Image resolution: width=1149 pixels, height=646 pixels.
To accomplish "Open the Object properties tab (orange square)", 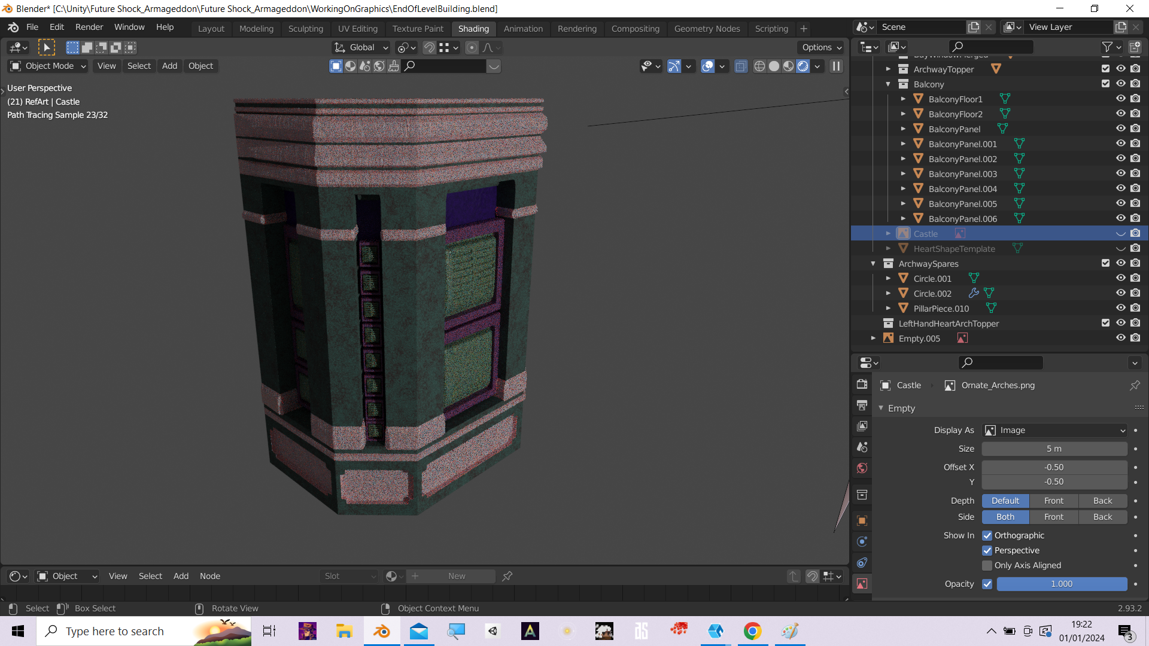I will 862,520.
